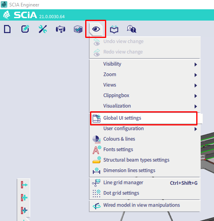Open the Tools wrench icon menu
214x221 pixels.
pos(43,29)
